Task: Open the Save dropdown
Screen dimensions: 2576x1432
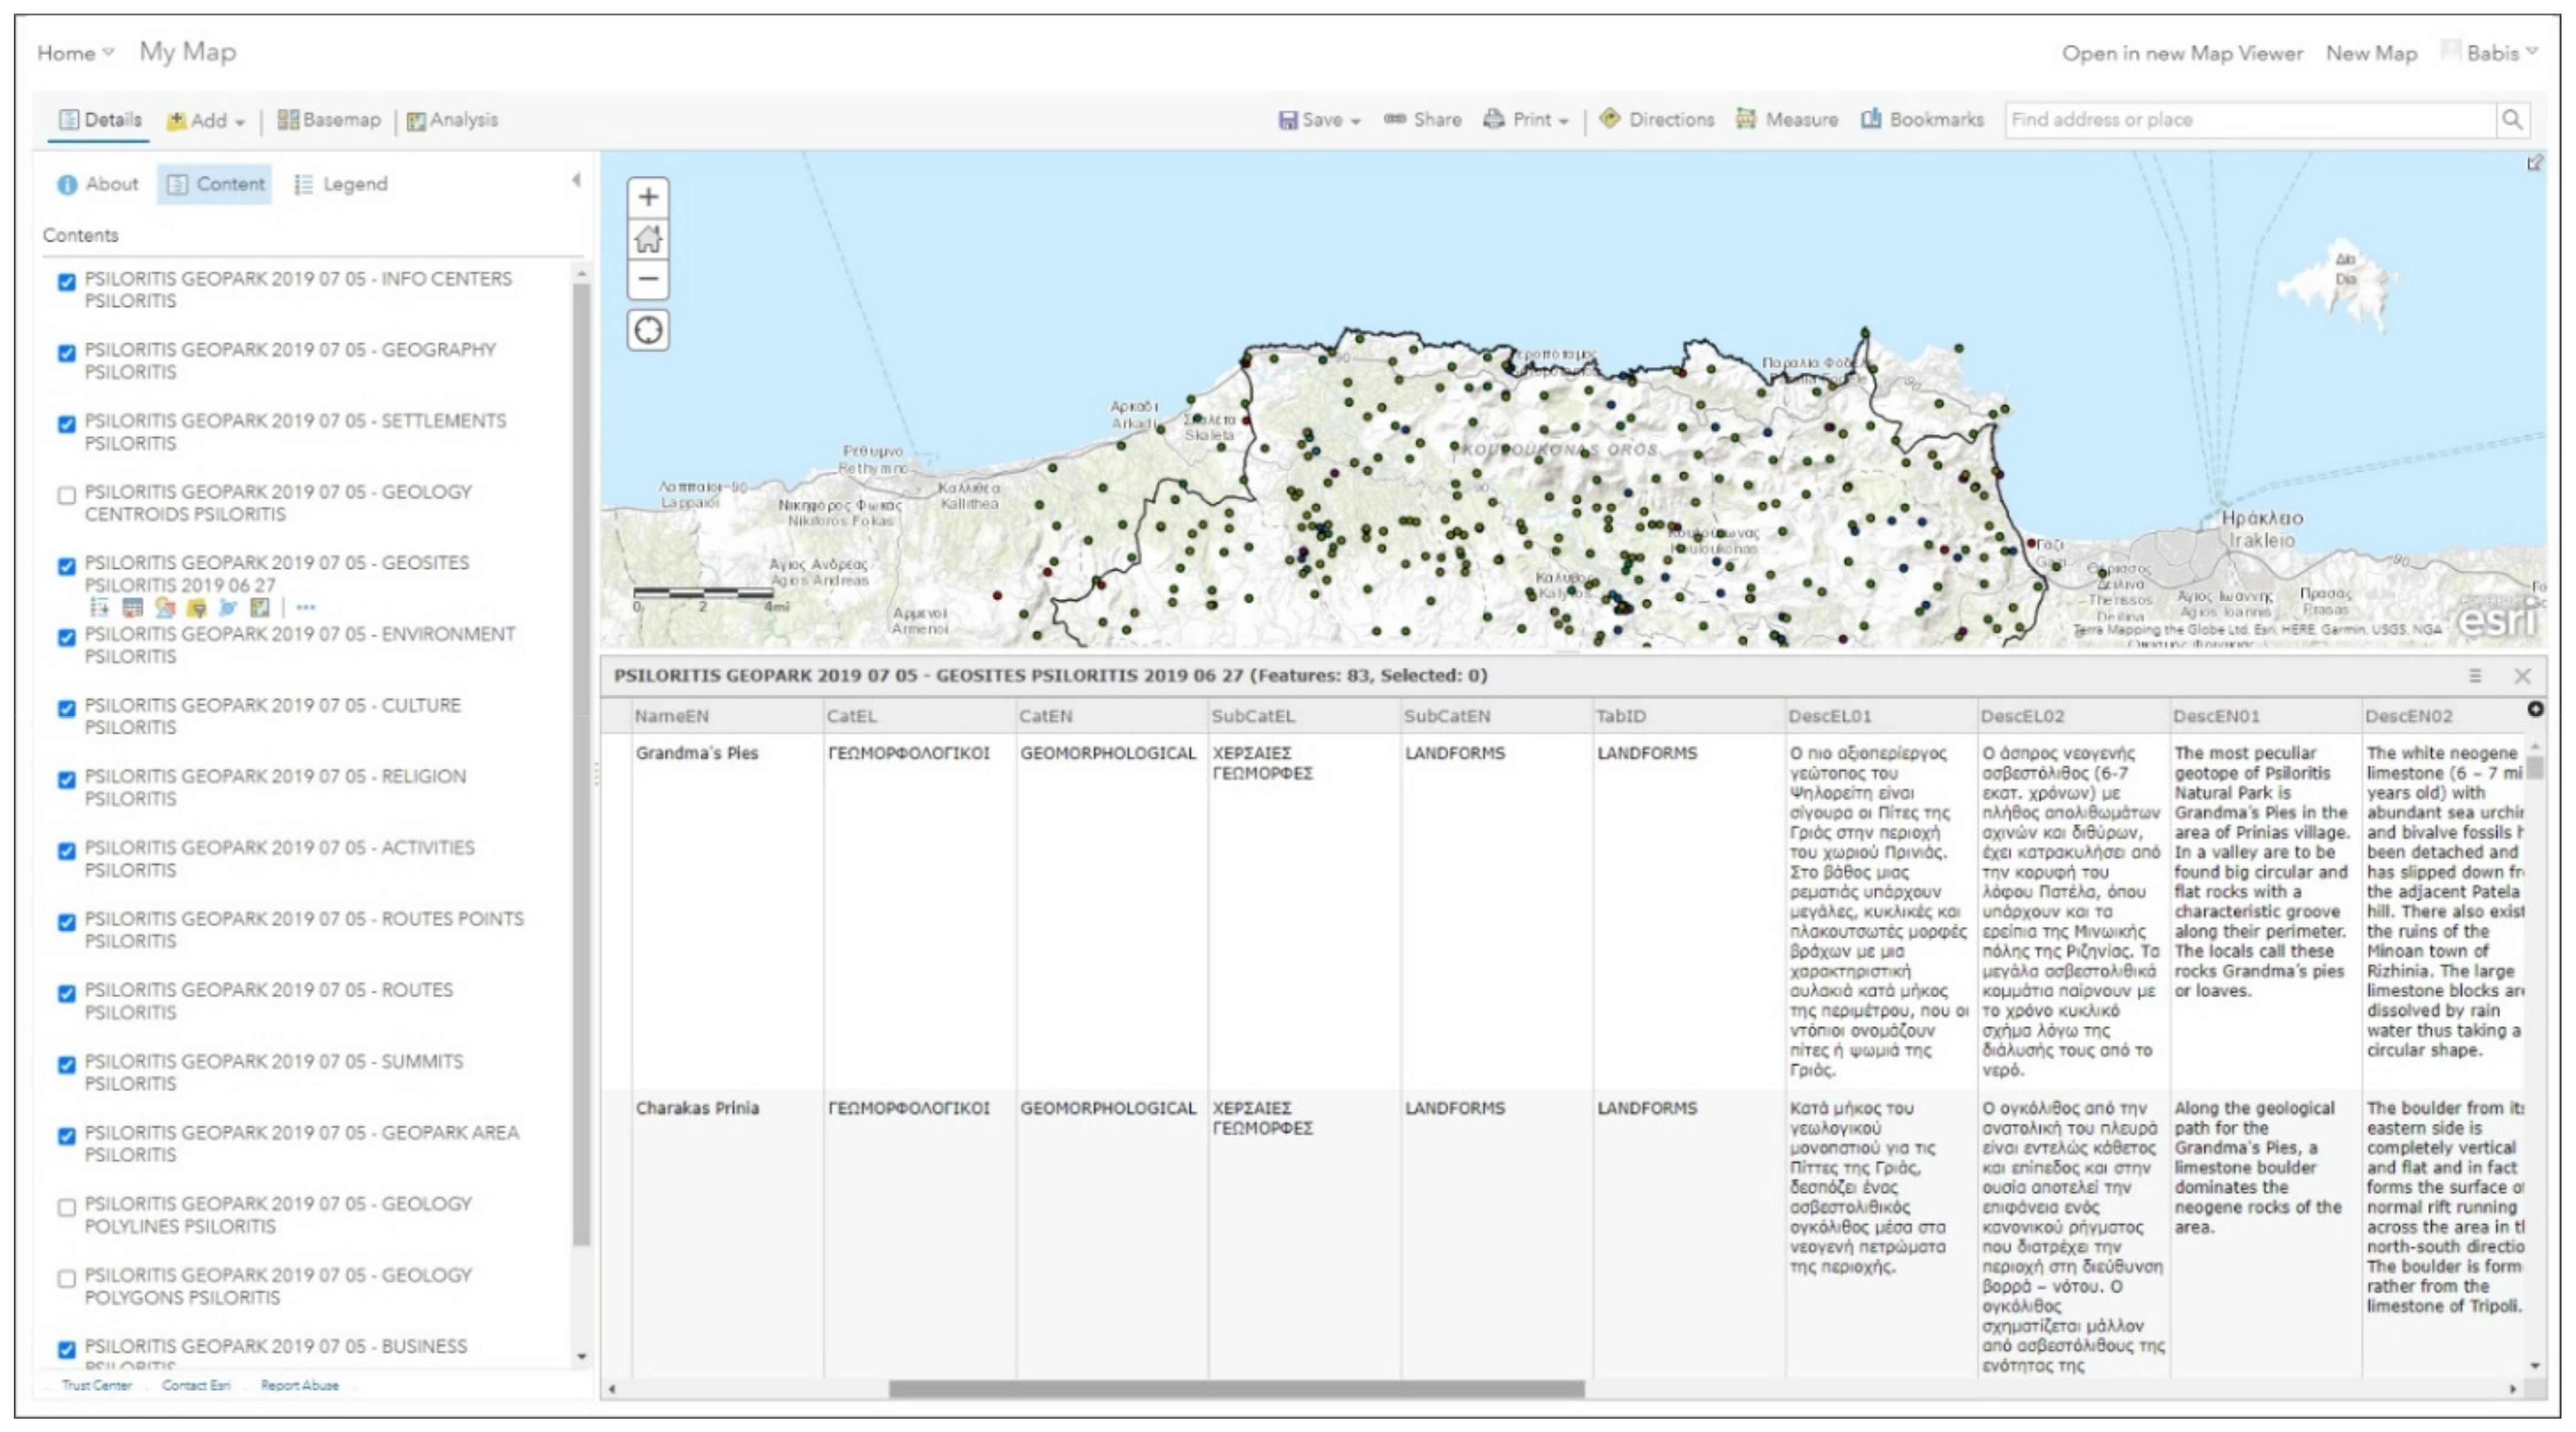Action: 1320,120
